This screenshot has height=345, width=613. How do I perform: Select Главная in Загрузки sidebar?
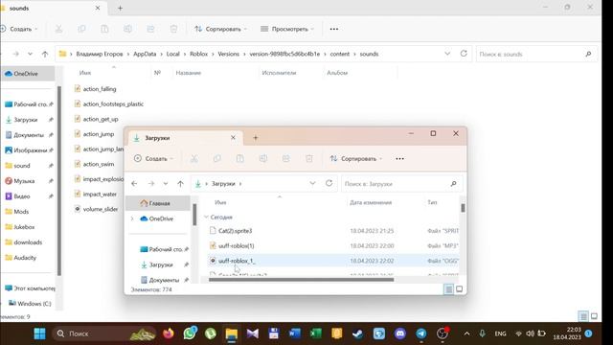(158, 203)
